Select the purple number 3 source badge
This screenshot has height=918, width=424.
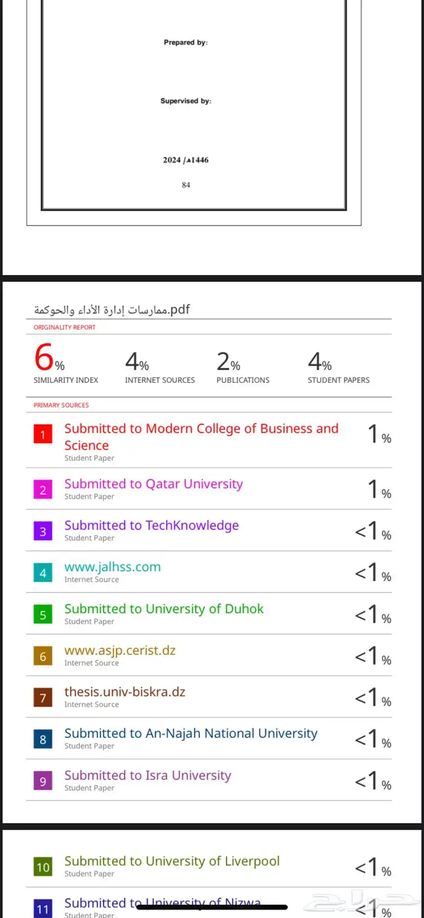(42, 531)
